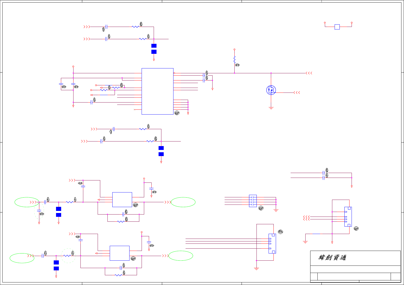Click the triple off-page arrows feeding right connector

[x=306, y=218]
